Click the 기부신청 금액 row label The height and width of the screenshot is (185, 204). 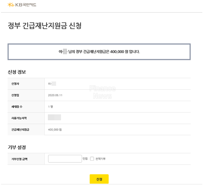(19, 159)
